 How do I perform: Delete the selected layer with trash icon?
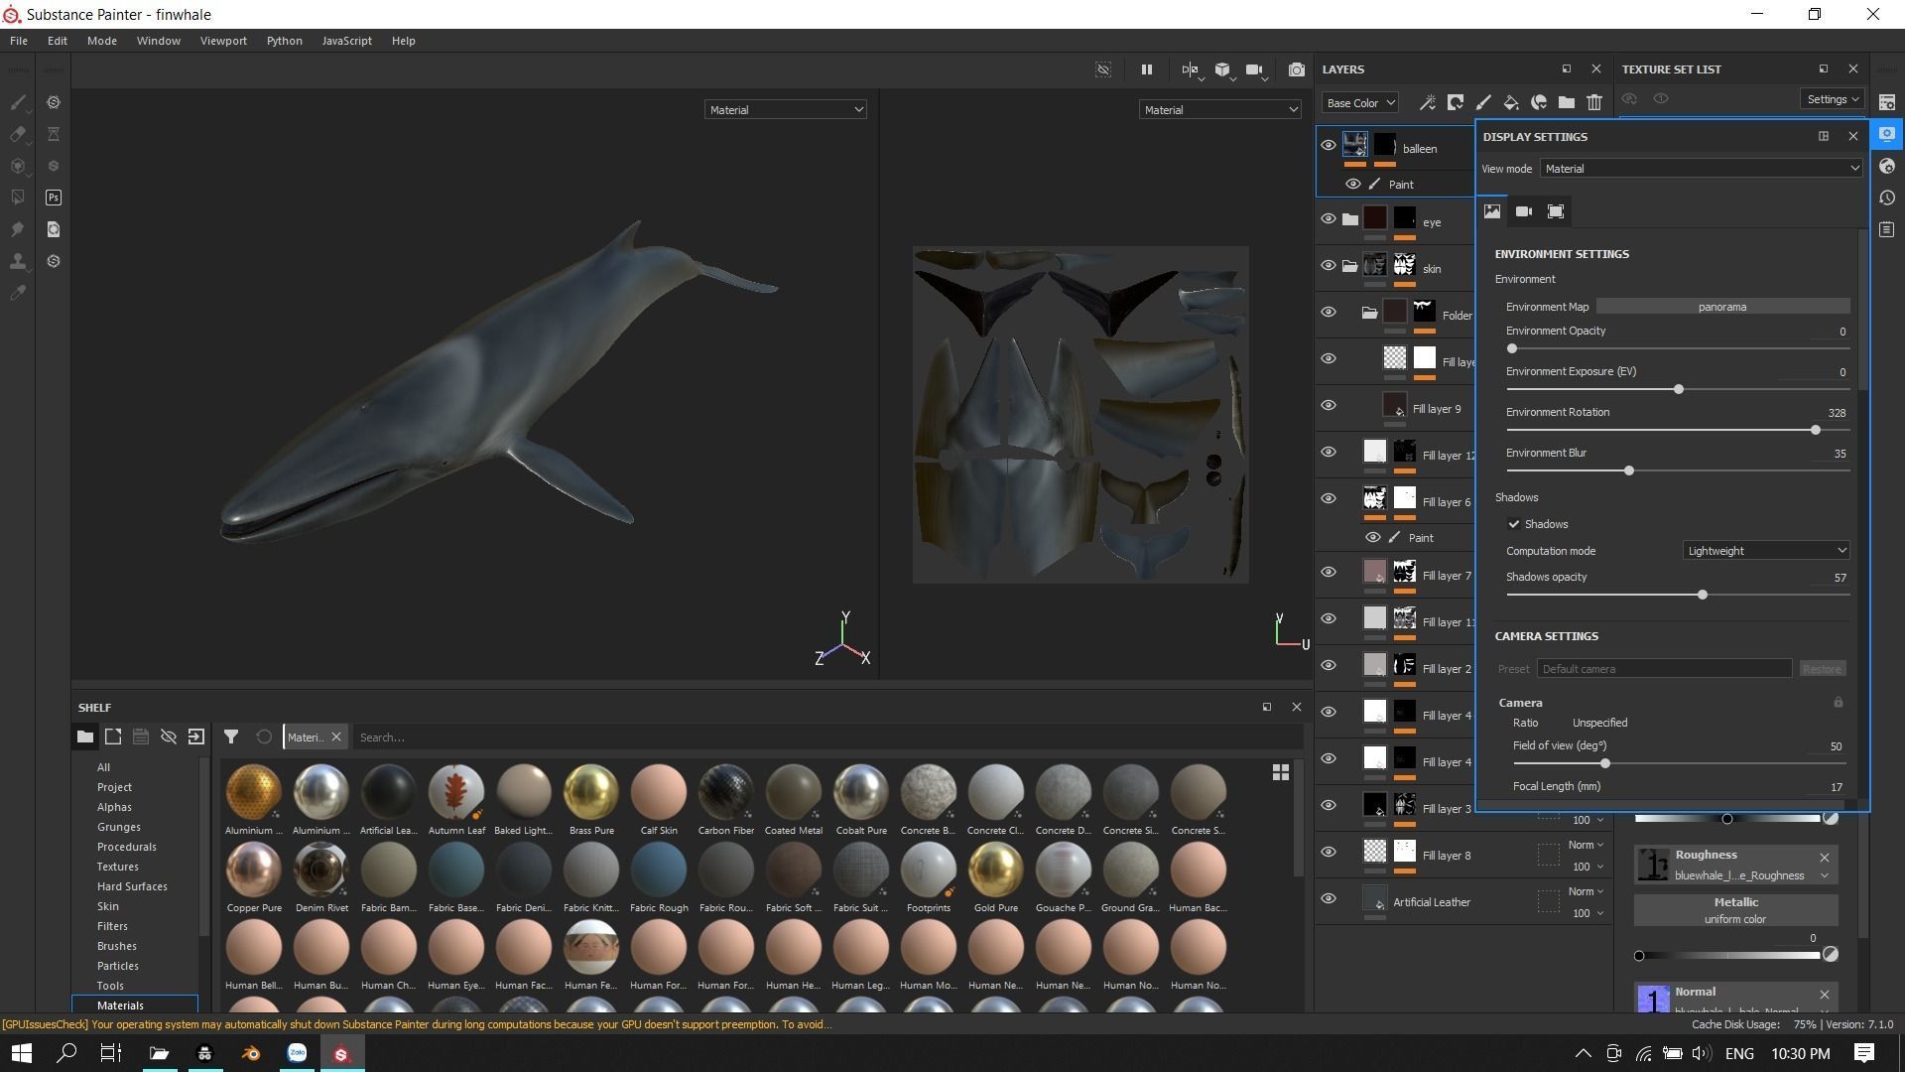tap(1593, 102)
